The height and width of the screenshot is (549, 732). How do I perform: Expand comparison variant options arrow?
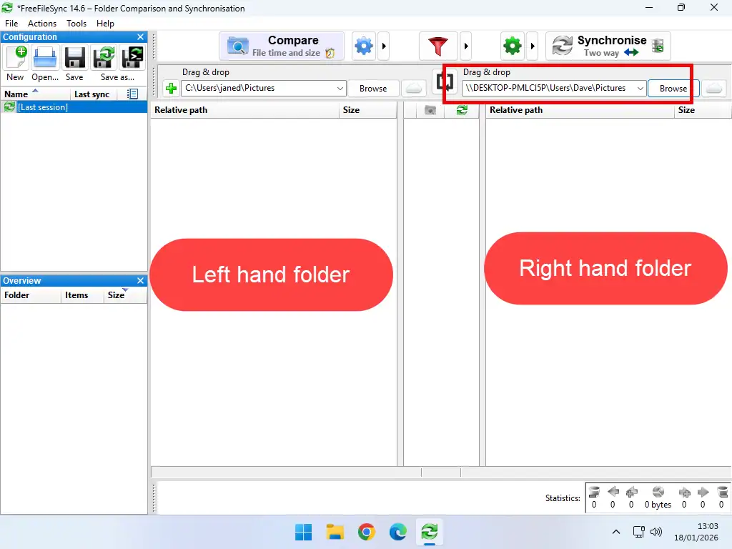pyautogui.click(x=384, y=45)
